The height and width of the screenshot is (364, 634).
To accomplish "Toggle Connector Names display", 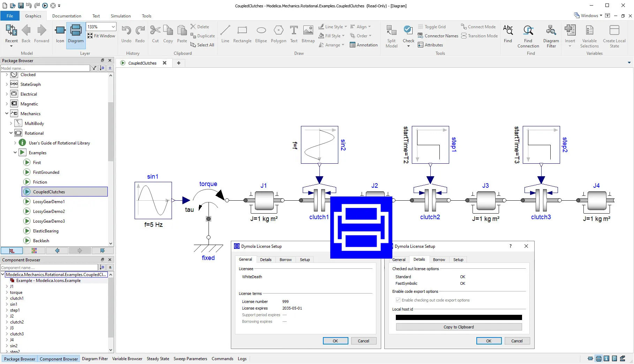I will [x=438, y=36].
